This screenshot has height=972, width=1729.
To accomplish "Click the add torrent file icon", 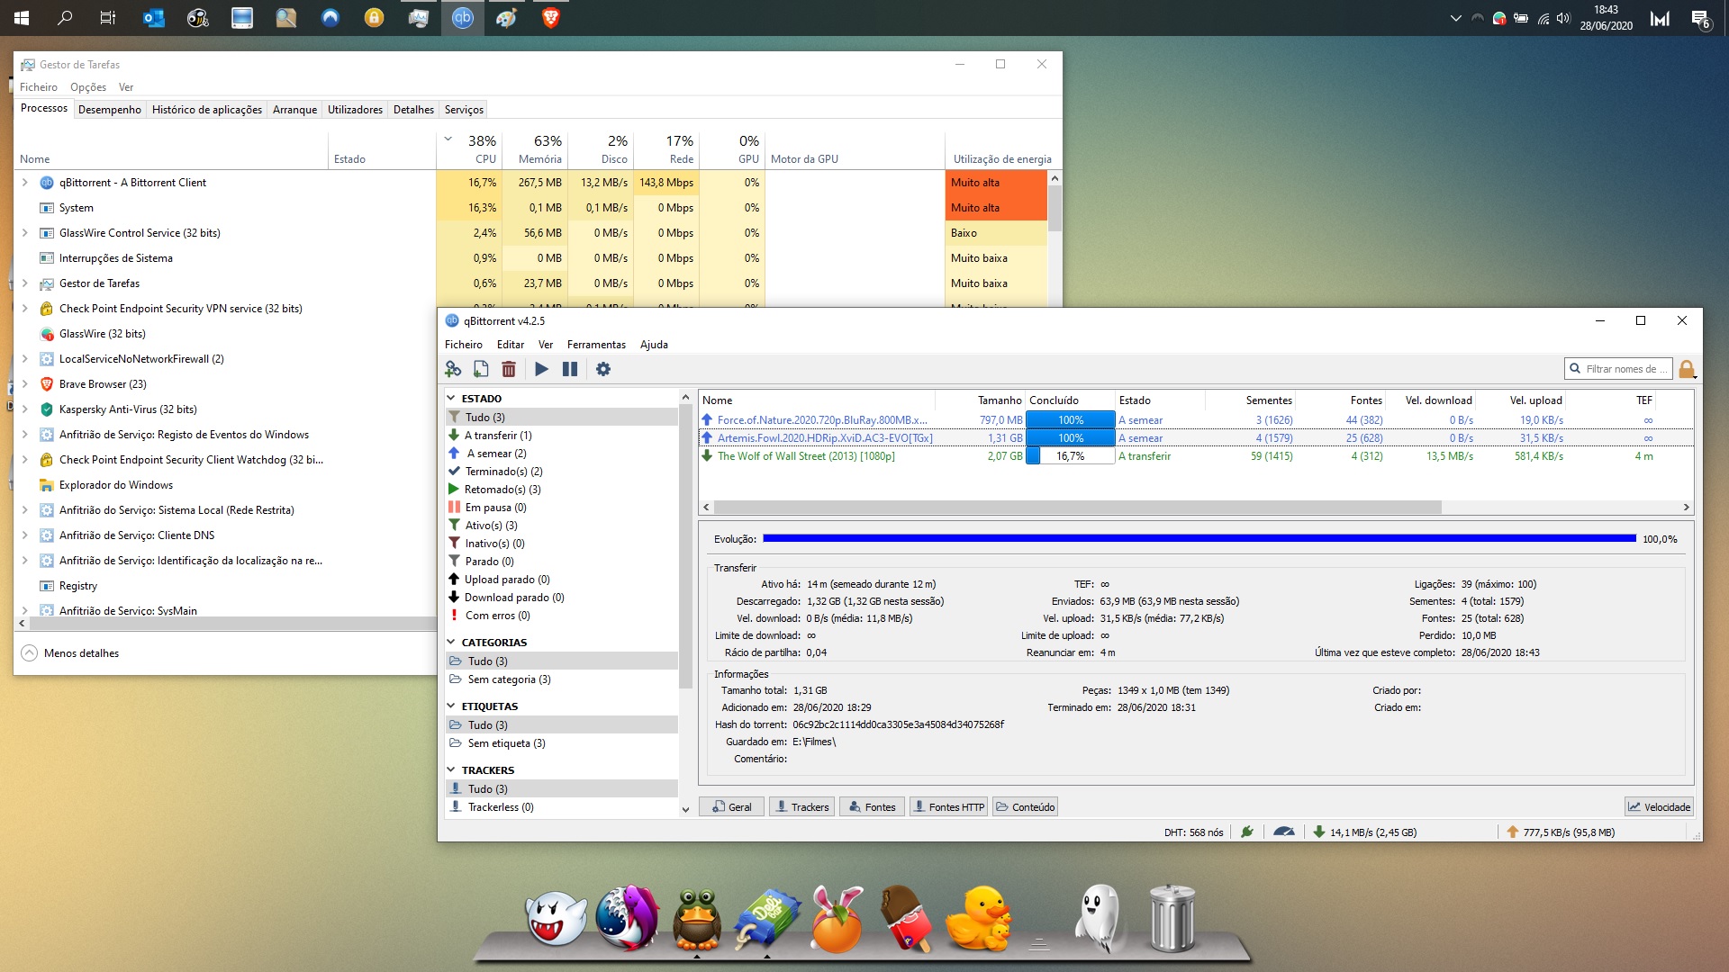I will [481, 369].
